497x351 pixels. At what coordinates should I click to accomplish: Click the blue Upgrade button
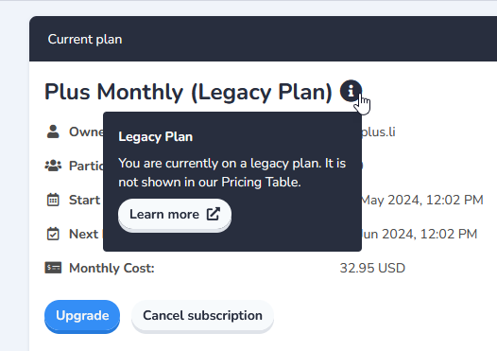tap(82, 316)
